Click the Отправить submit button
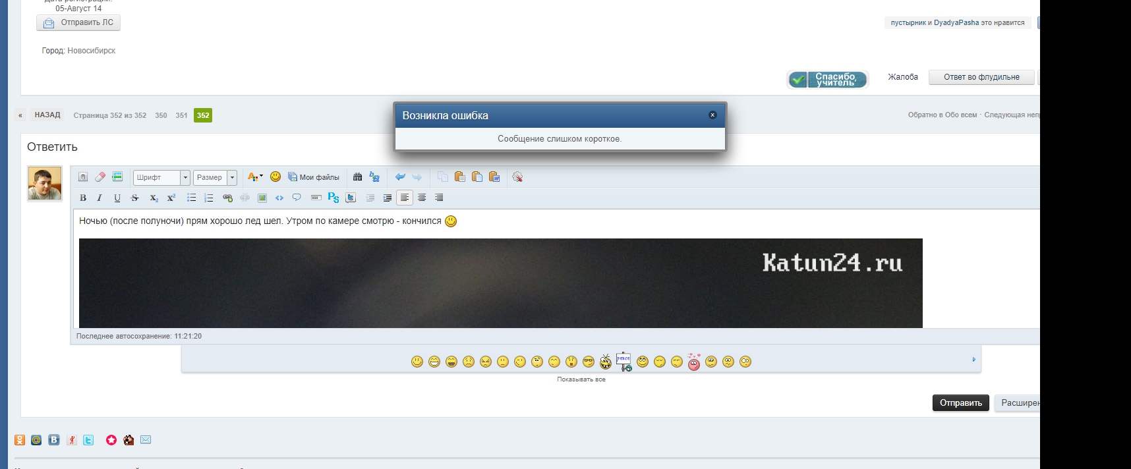The width and height of the screenshot is (1131, 469). pos(960,402)
